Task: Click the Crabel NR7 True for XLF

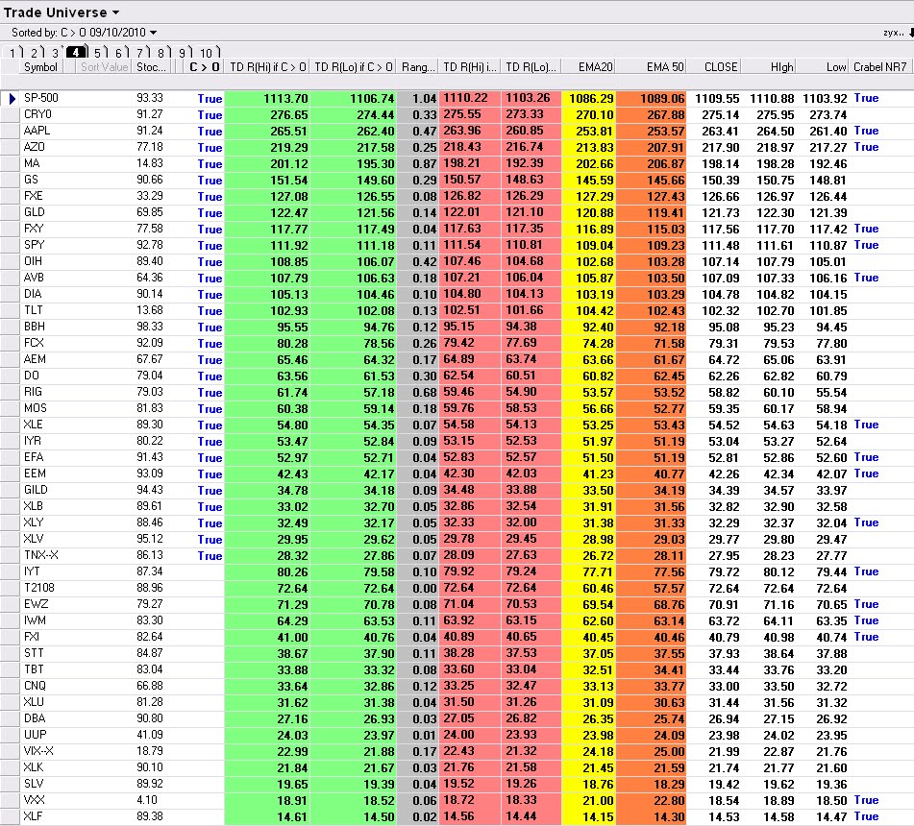Action: [866, 816]
